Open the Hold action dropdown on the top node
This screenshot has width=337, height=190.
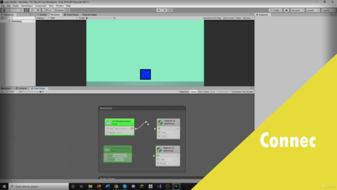(x=121, y=132)
